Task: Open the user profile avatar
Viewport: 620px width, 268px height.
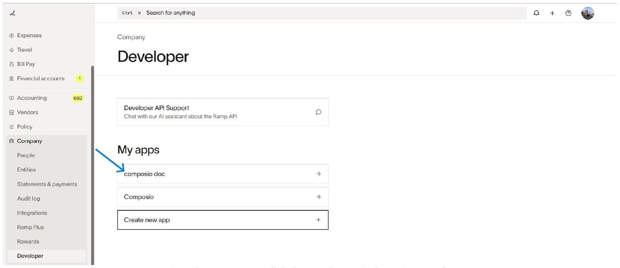Action: click(588, 13)
